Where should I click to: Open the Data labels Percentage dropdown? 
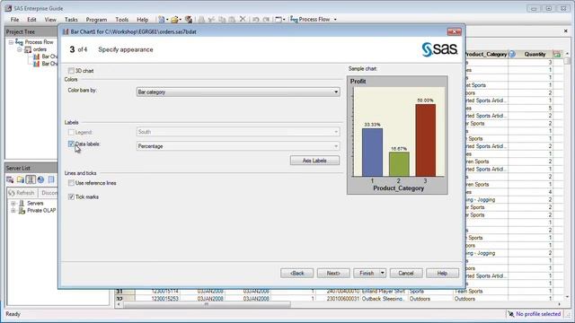coord(238,146)
